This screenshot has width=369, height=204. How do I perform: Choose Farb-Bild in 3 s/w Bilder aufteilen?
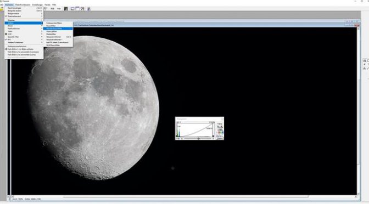click(x=24, y=49)
